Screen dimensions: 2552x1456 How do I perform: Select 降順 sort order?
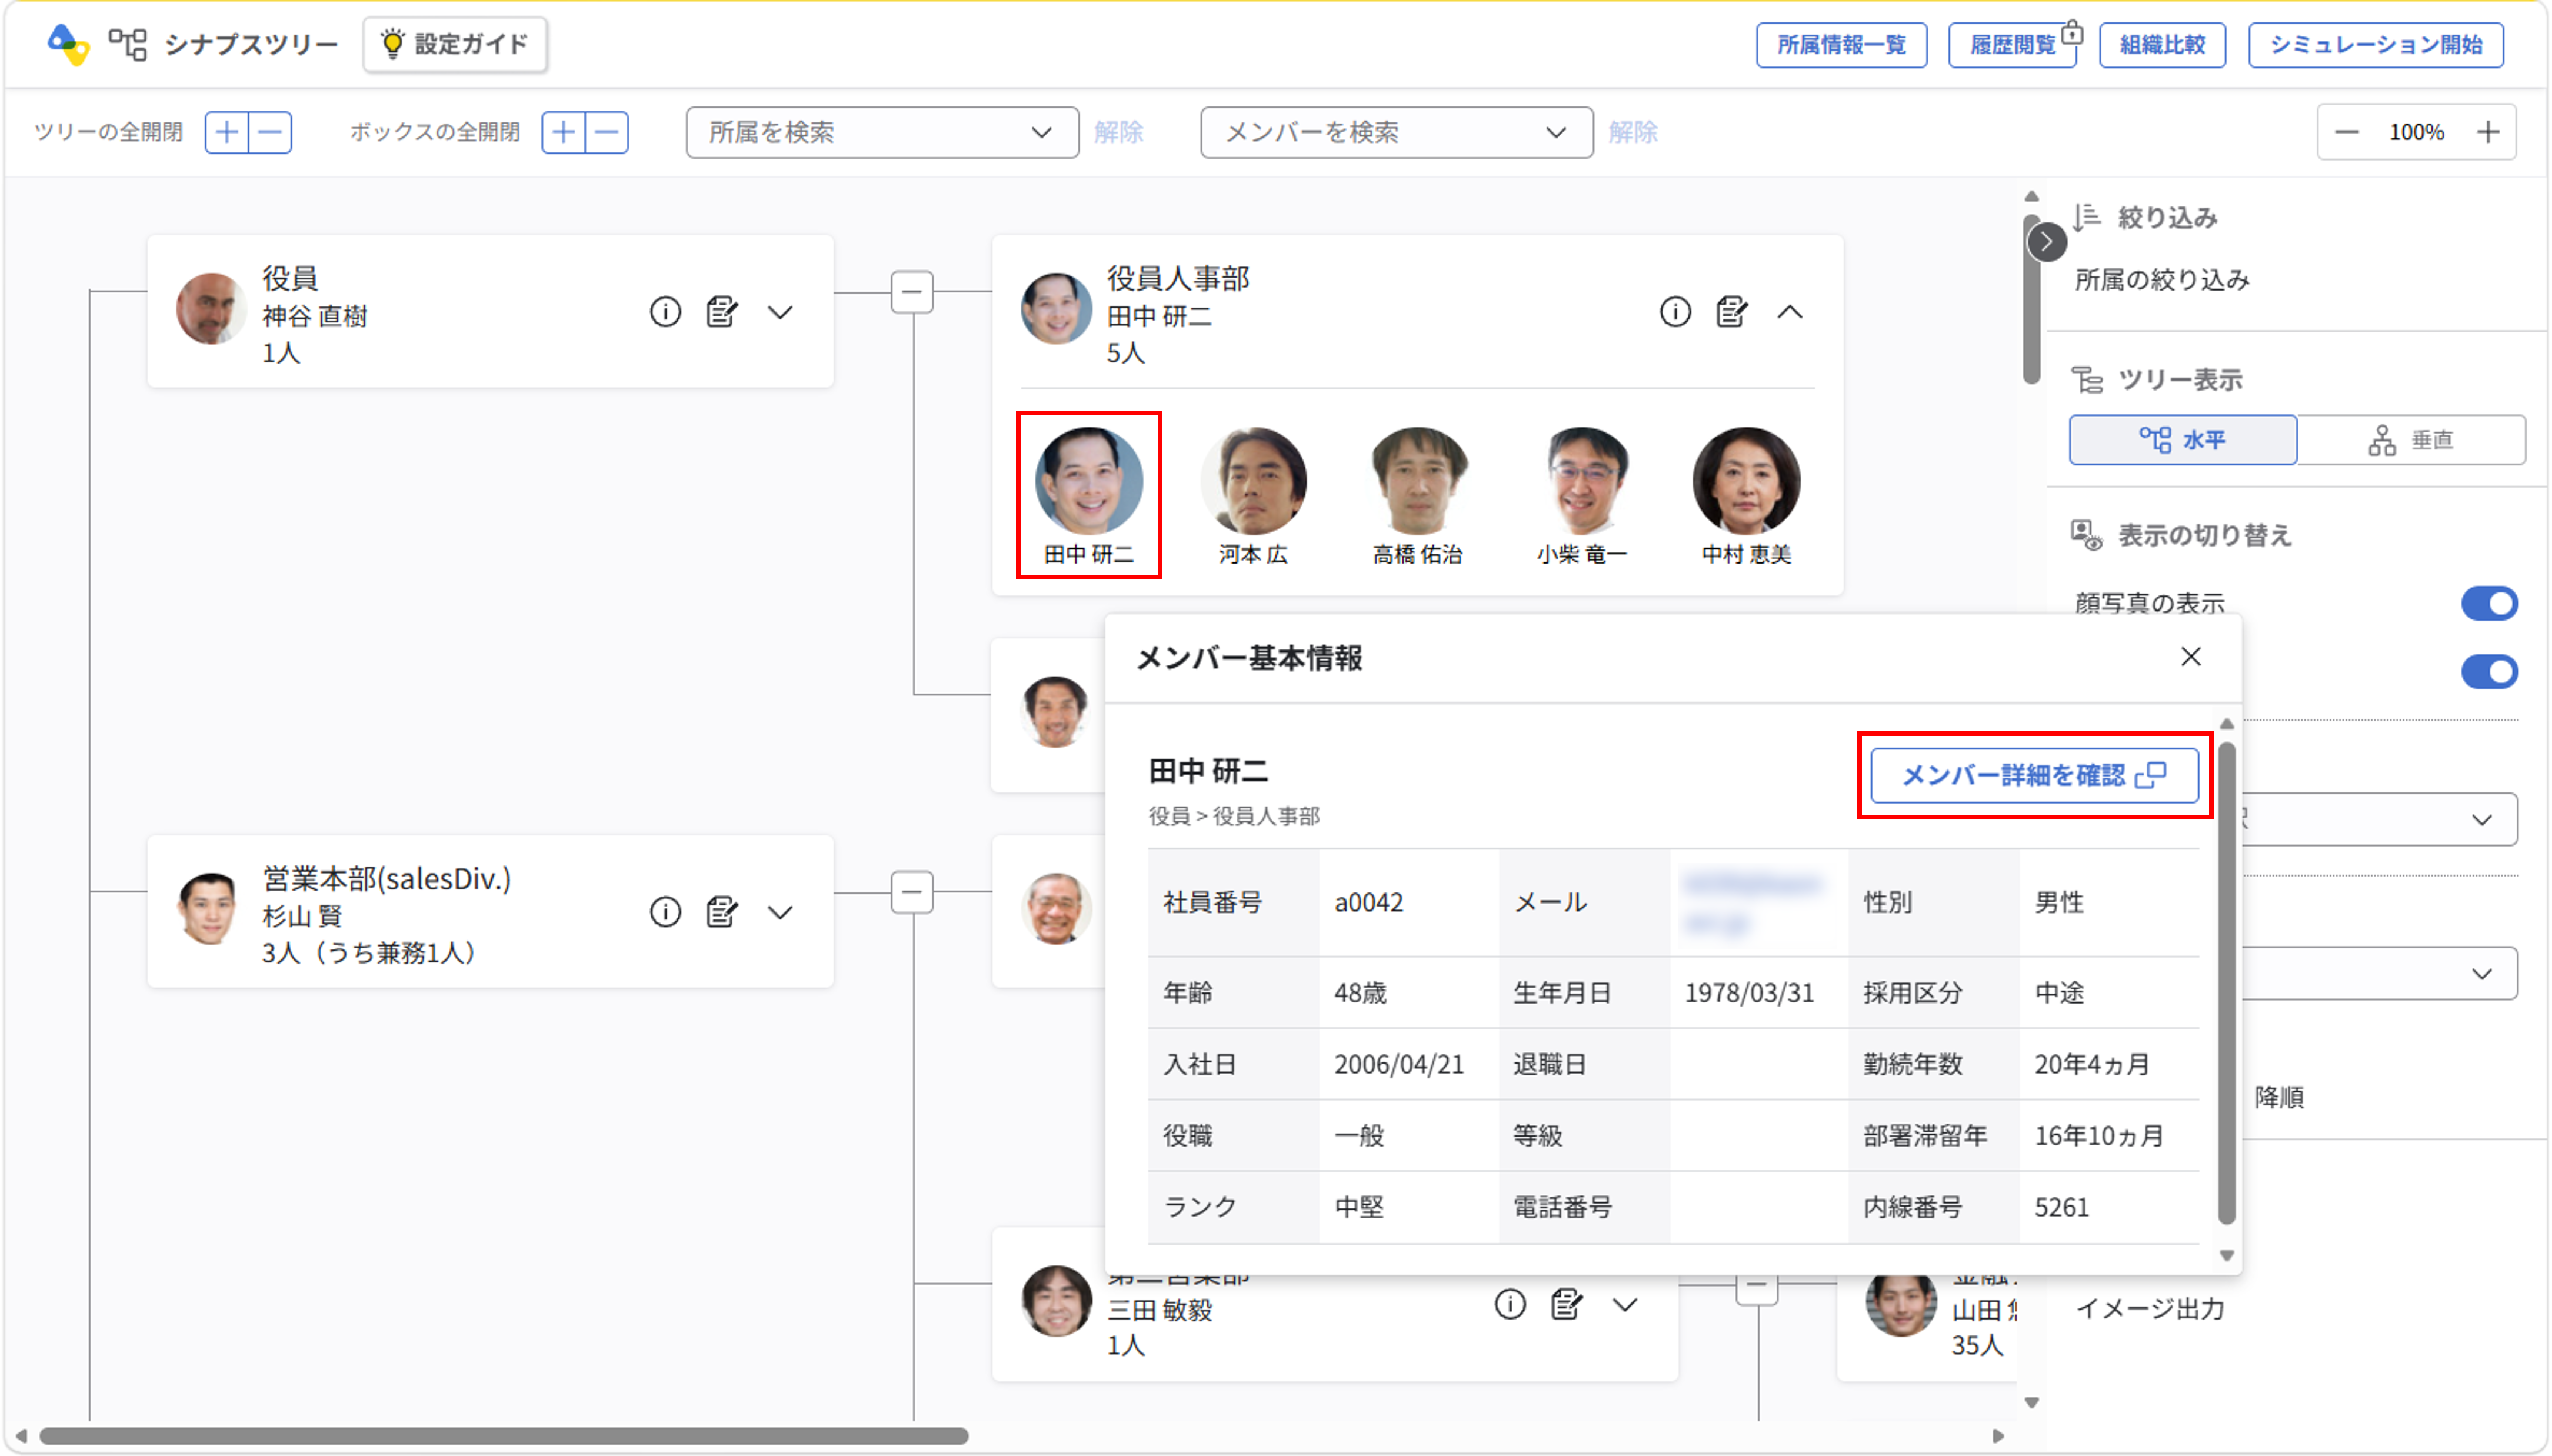[2279, 1097]
